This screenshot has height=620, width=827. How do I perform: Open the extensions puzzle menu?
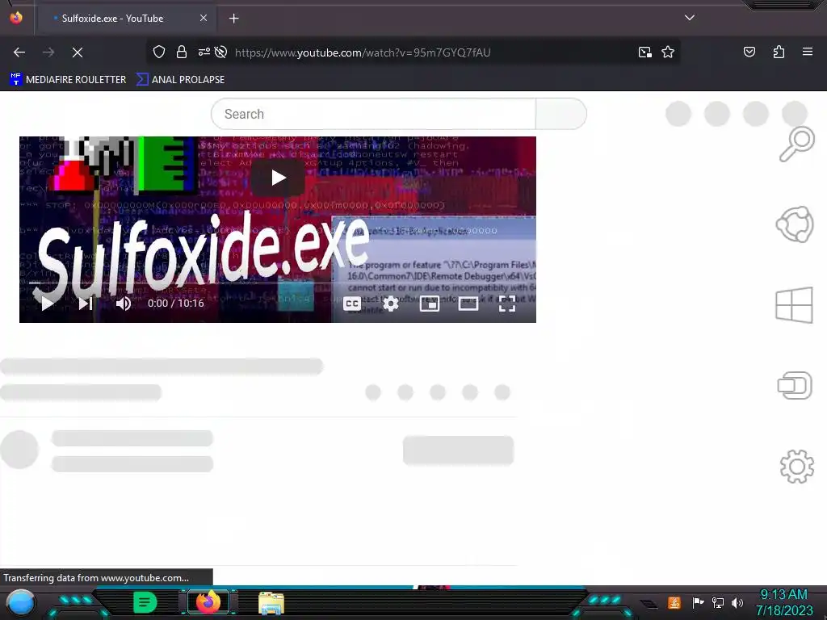(779, 52)
